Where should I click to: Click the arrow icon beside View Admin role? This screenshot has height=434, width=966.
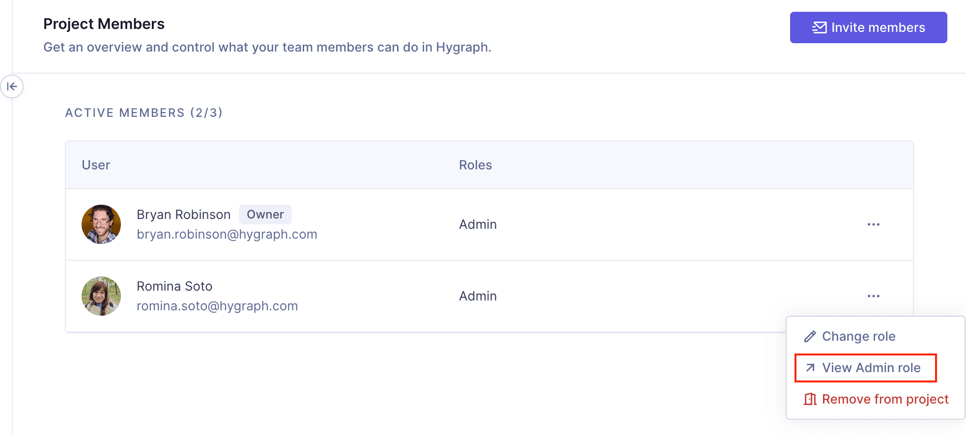pos(810,368)
